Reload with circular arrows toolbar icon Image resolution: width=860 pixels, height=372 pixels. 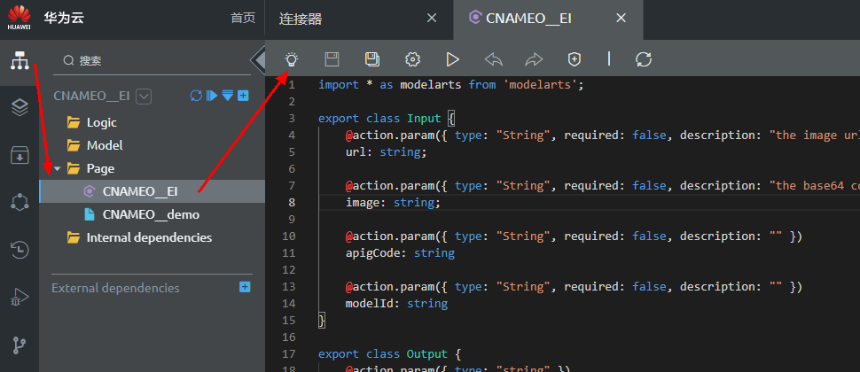(644, 59)
